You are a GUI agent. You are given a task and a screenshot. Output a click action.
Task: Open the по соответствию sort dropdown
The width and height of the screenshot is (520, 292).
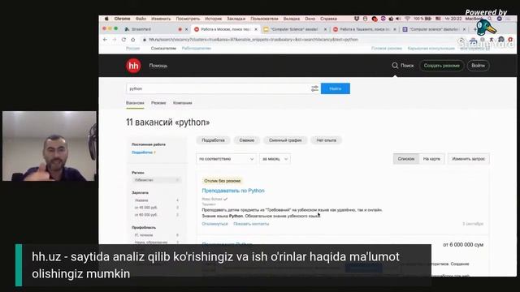coord(226,159)
